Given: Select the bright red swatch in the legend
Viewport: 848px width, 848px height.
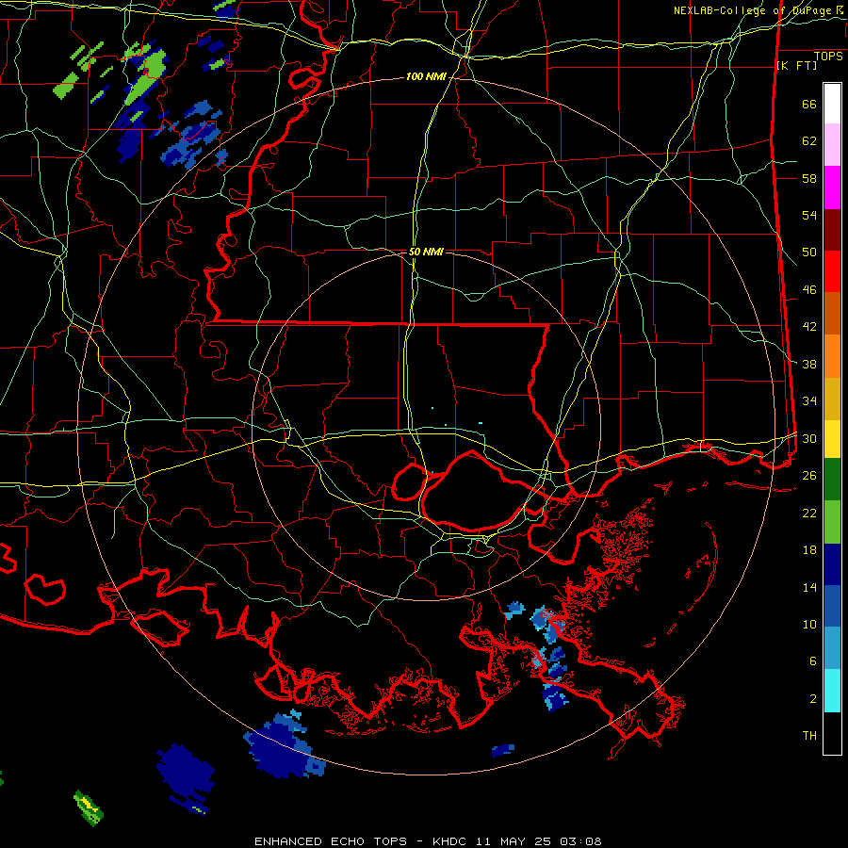Looking at the screenshot, I should click(832, 272).
